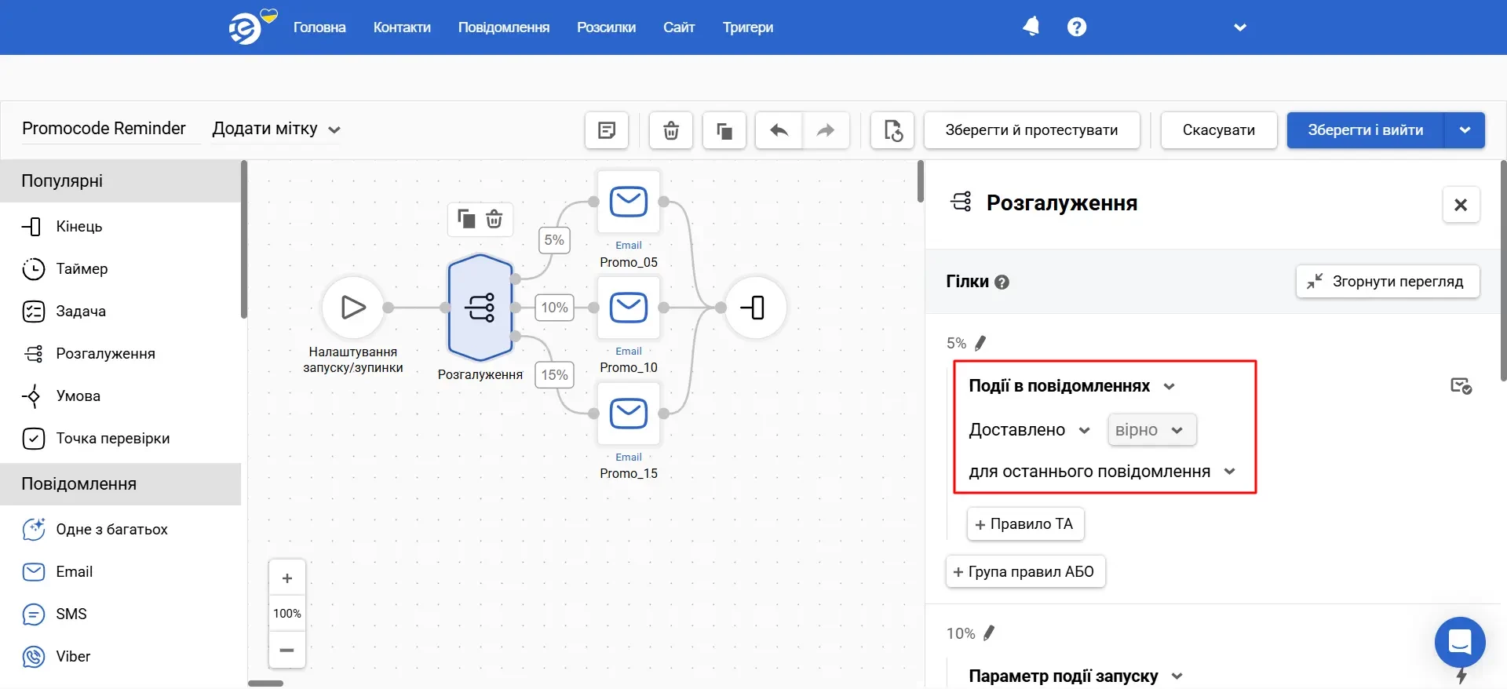Select the start trigger play node
Viewport: 1507px width, 689px height.
[x=353, y=308]
